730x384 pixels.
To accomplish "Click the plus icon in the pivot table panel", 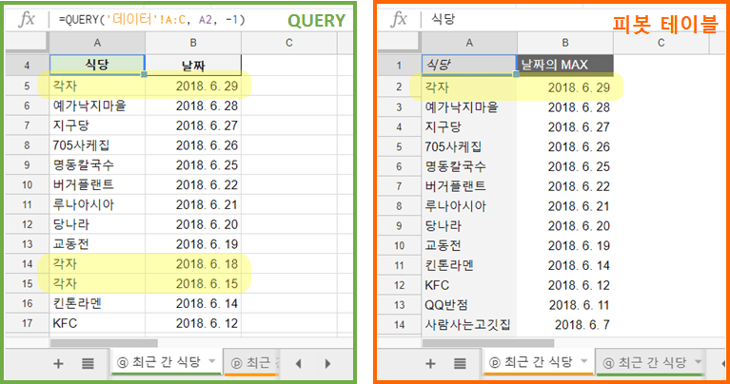I will (430, 362).
